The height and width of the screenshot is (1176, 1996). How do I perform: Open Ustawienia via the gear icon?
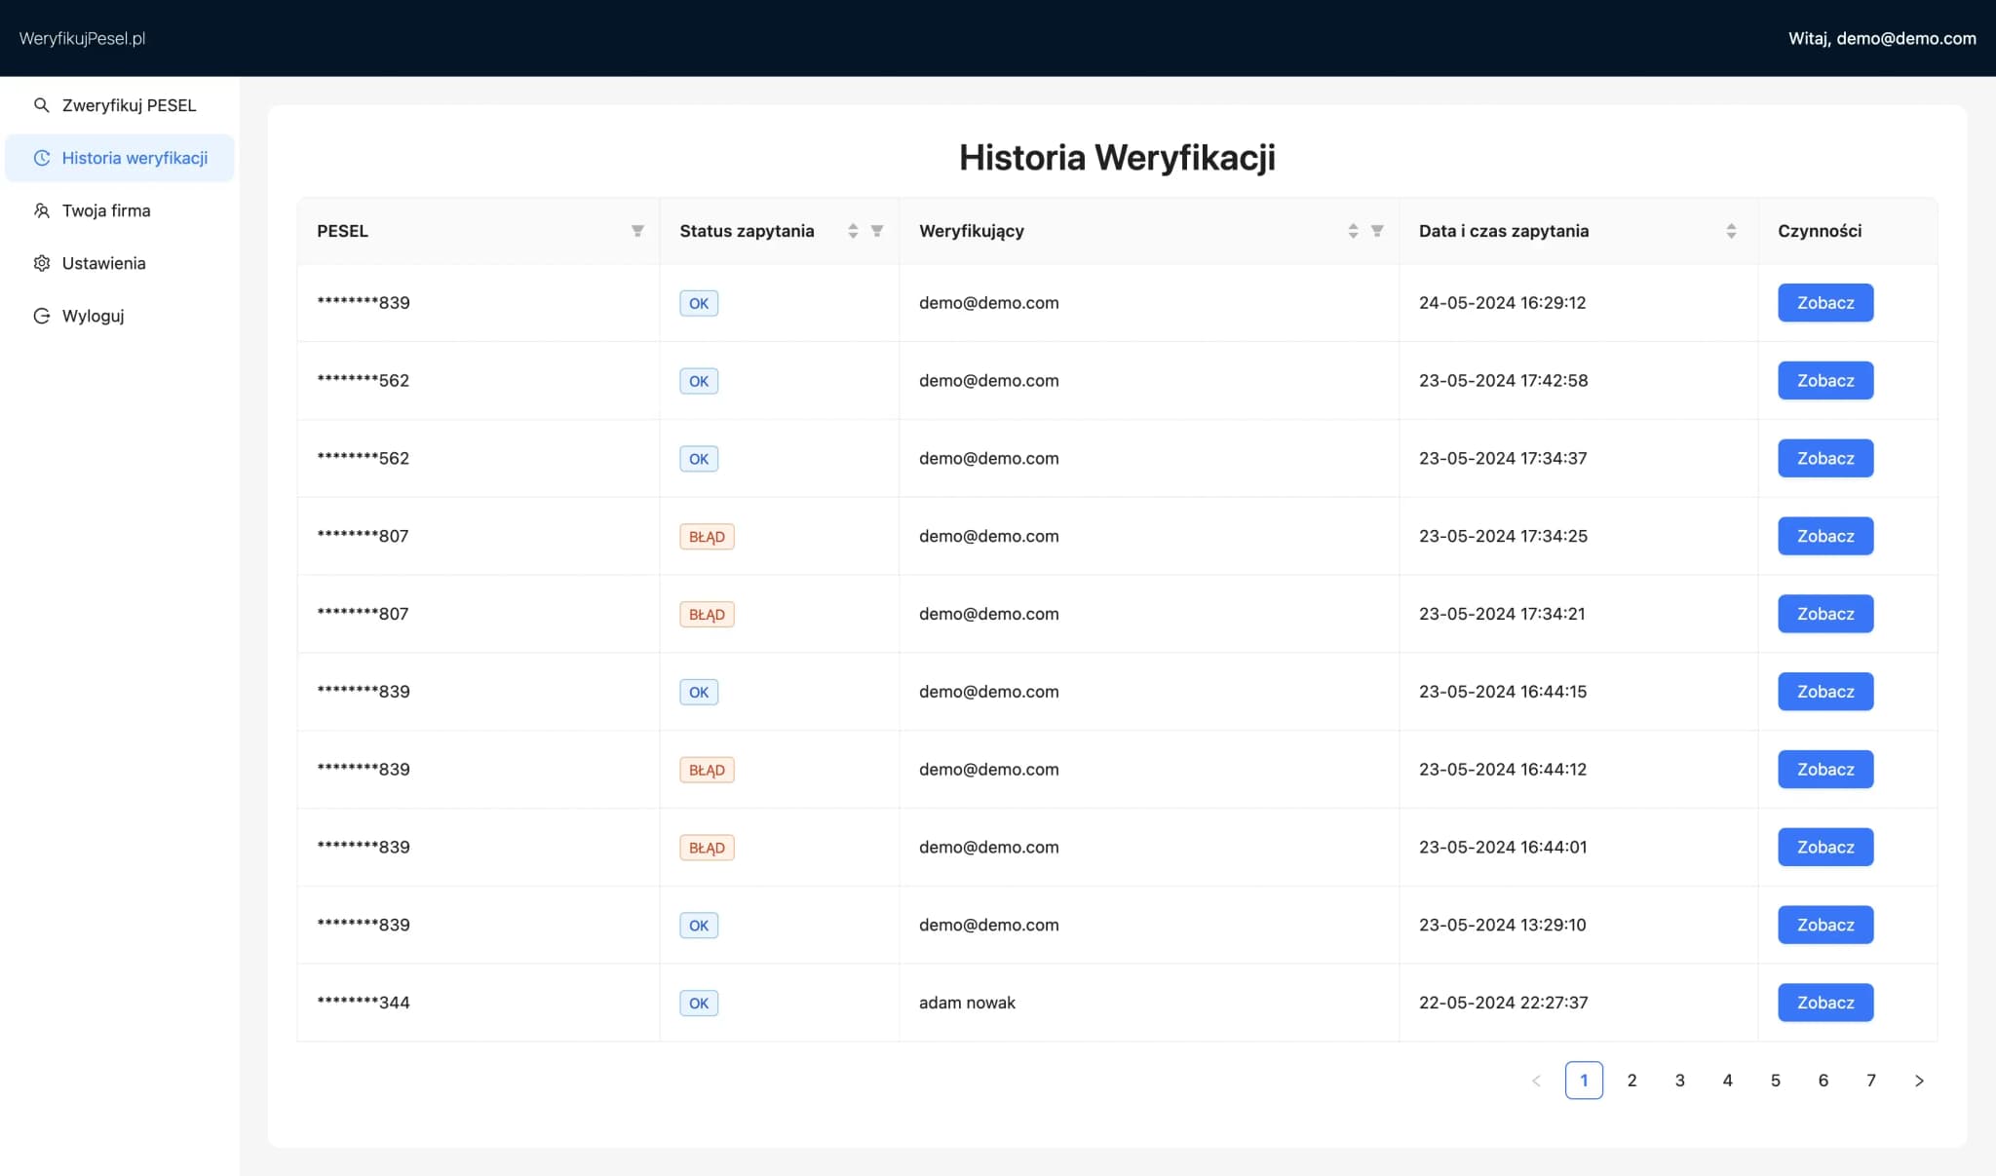pos(42,263)
